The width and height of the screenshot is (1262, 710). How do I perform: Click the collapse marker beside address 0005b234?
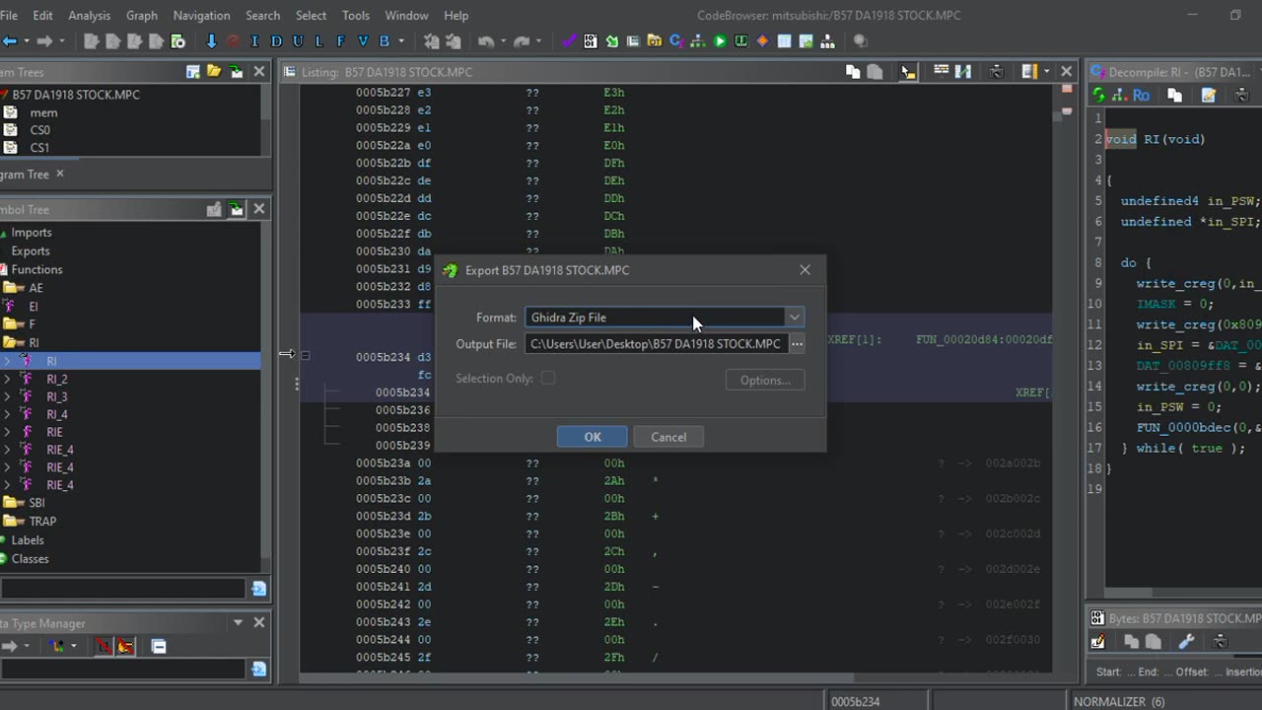pos(306,355)
